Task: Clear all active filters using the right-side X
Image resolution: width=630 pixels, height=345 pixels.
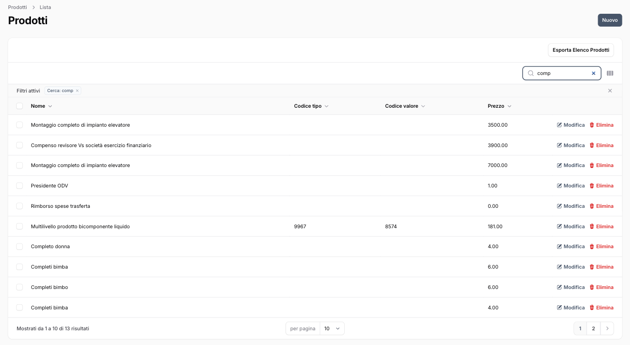Action: pyautogui.click(x=610, y=91)
